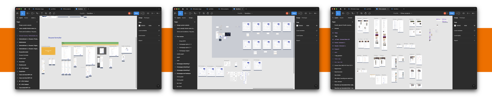Open Prototype tab in right window
Screen dimensions: 492x100
click(462, 18)
